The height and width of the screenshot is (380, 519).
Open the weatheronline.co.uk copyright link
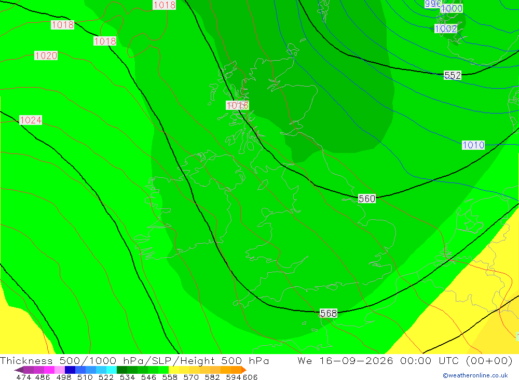click(475, 375)
